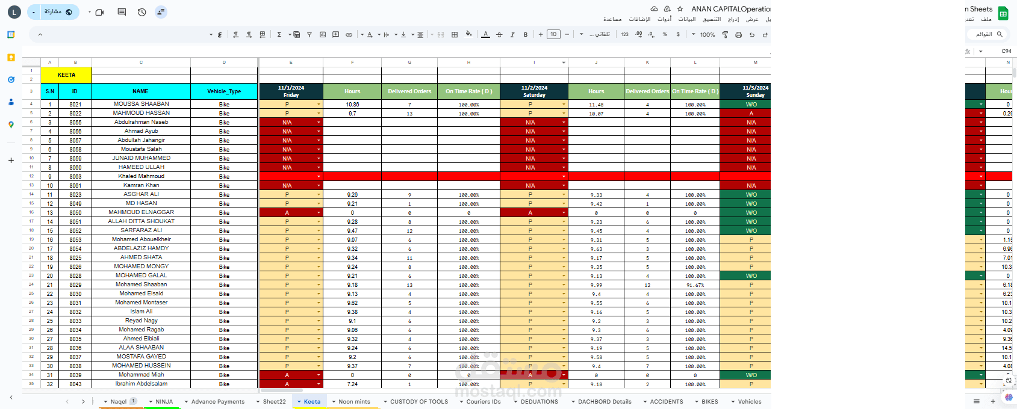The image size is (1017, 409).
Task: Toggle italic formatting
Action: 512,35
